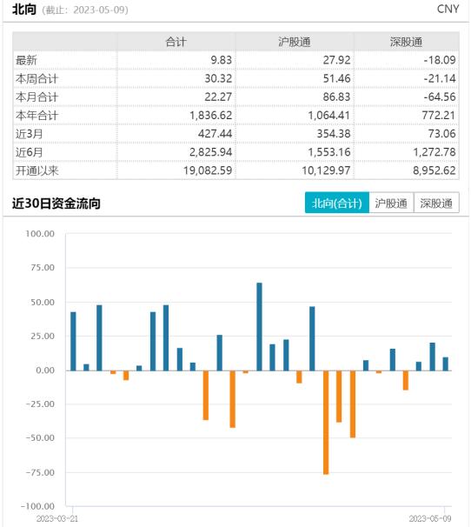This screenshot has height=527, width=471.
Task: Click the 本月合计 row label
Action: 37,97
